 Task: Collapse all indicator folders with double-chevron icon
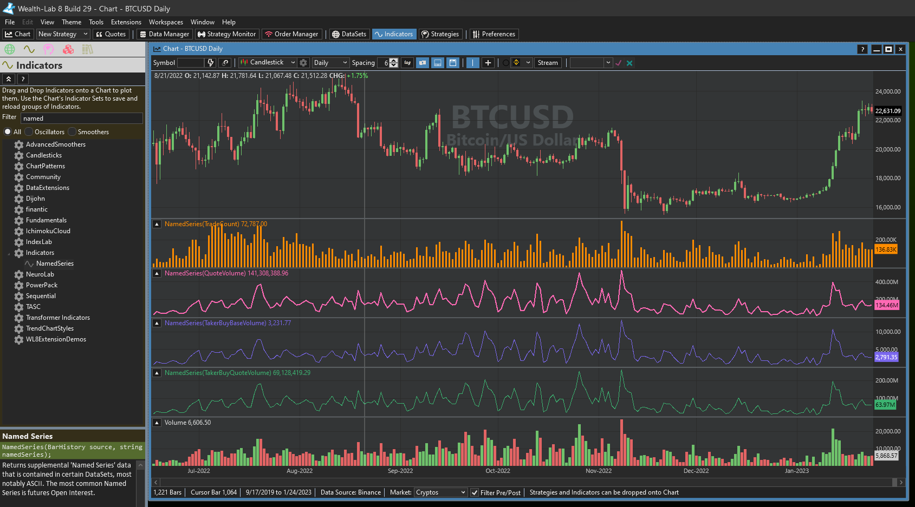[x=9, y=79]
